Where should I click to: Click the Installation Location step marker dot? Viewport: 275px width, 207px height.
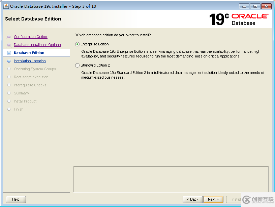tap(9, 61)
